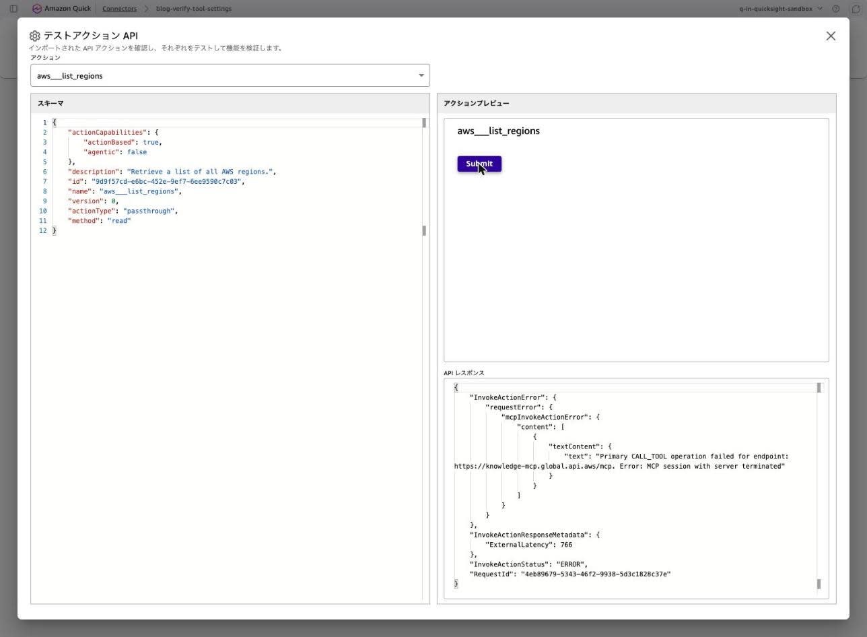The image size is (867, 637).
Task: Click the インポートされた API アクション description text
Action: point(156,48)
